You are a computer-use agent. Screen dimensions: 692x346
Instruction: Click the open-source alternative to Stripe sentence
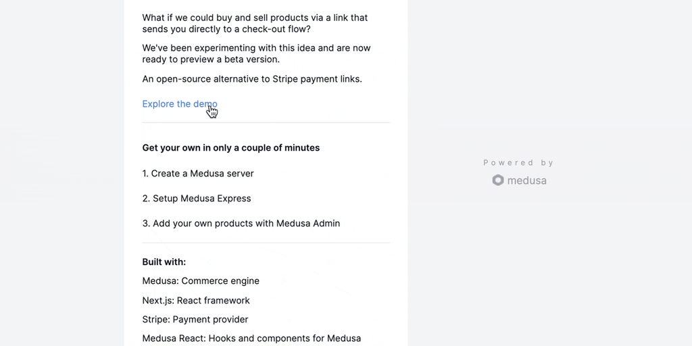coord(251,79)
